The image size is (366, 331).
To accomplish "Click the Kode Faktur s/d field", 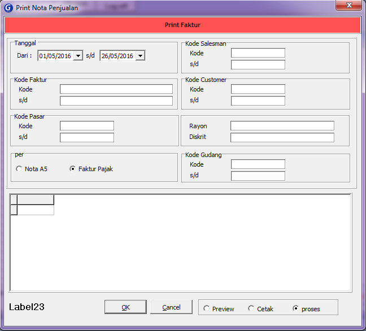I will click(116, 101).
